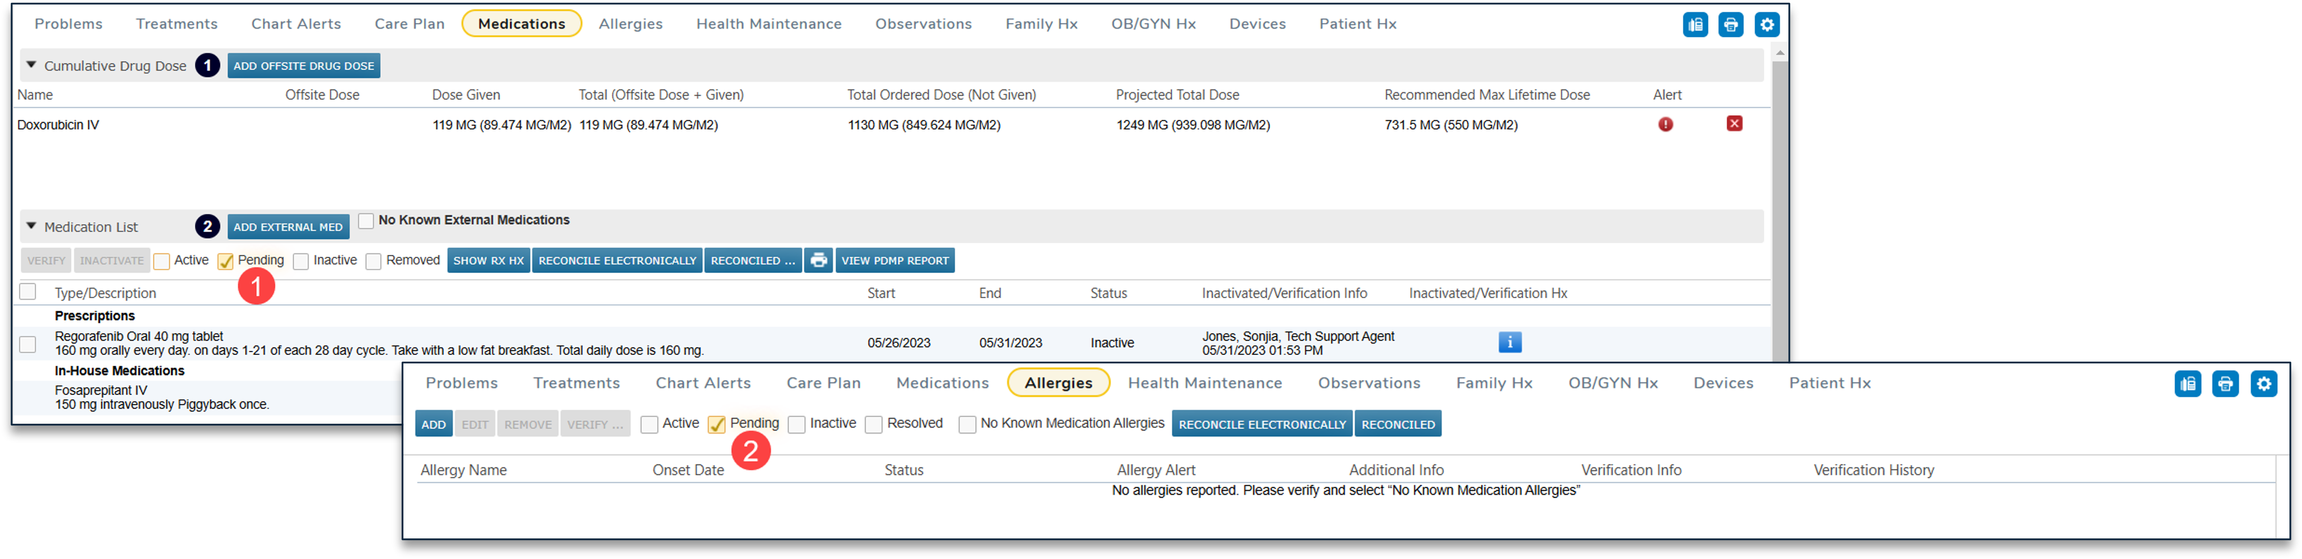Open Health Maintenance tab in top panel
The height and width of the screenshot is (559, 2302).
(768, 24)
